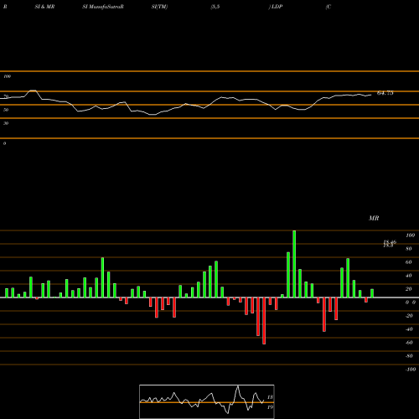
Task: Click the 20 label on MR axis
Action: point(409,289)
